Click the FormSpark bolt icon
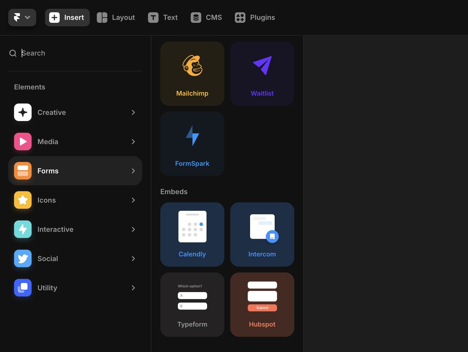Image resolution: width=468 pixels, height=352 pixels. tap(192, 136)
